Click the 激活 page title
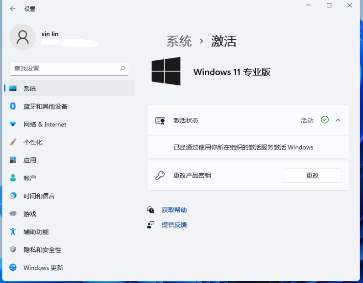Viewport: 363px width, 283px height. 224,41
